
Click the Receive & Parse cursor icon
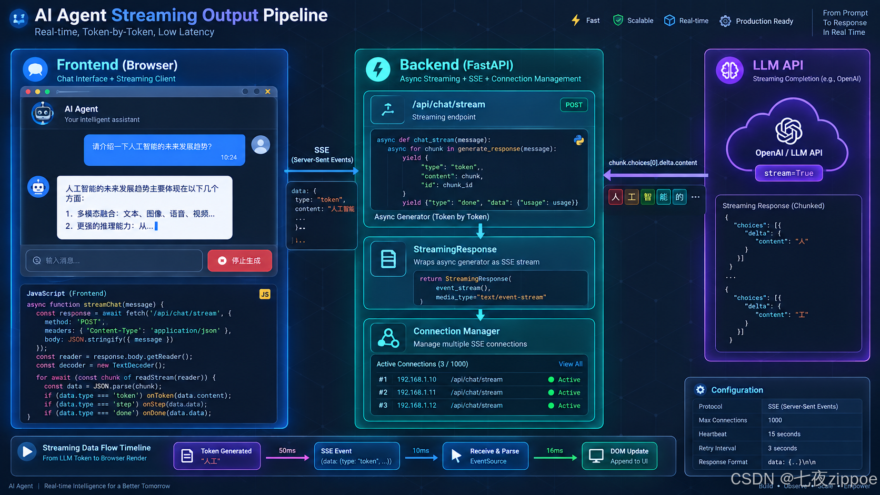[456, 456]
